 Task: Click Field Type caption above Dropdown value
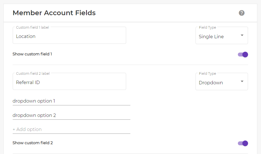pyautogui.click(x=207, y=73)
